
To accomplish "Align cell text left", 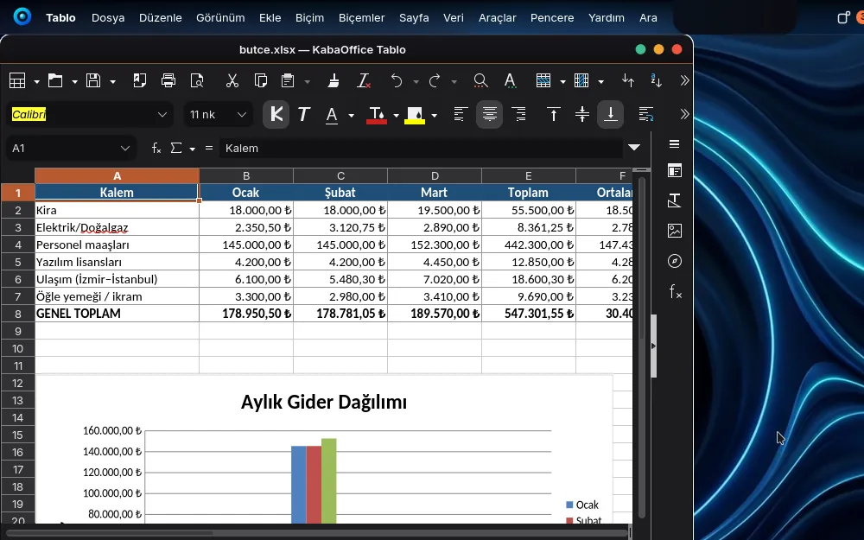I will pos(461,115).
